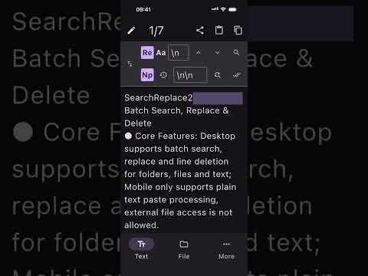Toggle the Re regex mode button
This screenshot has width=368, height=276.
pyautogui.click(x=147, y=53)
